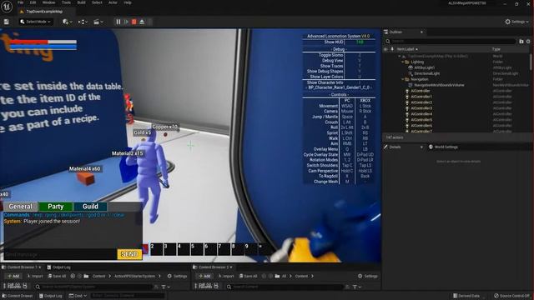The width and height of the screenshot is (534, 300).
Task: Click the green frame advance play button
Action: (126, 22)
